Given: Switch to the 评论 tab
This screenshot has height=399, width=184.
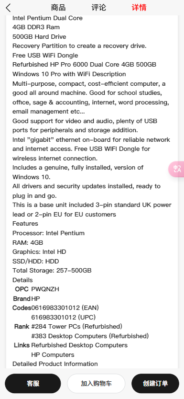Looking at the screenshot, I should point(98,8).
